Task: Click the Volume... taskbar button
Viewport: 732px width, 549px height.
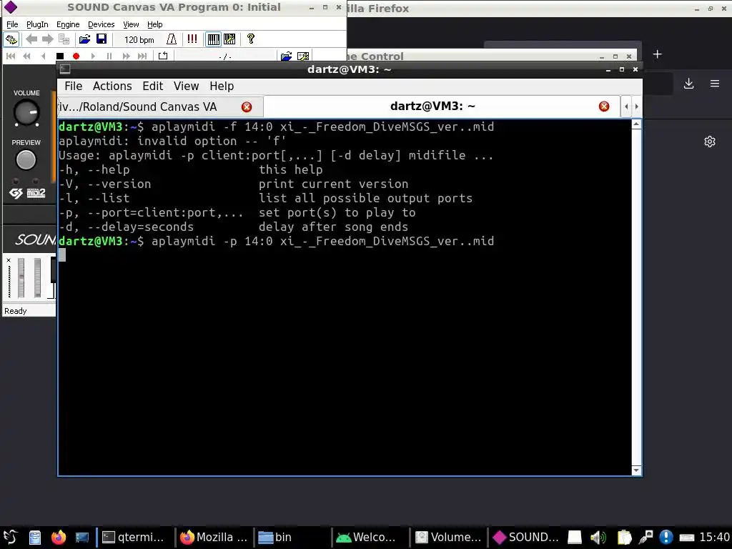Action: tap(448, 538)
